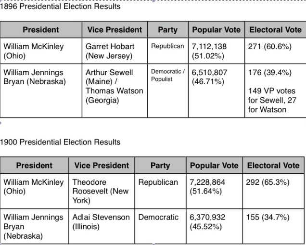Select the "Democratic / Populist" party cell

(x=167, y=75)
